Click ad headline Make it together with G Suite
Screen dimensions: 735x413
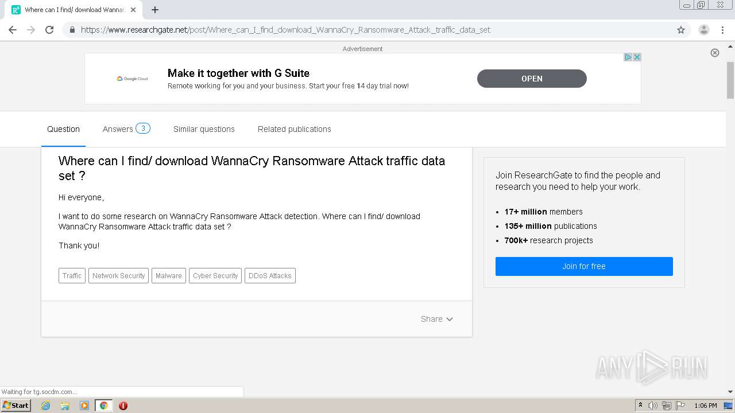tap(238, 73)
